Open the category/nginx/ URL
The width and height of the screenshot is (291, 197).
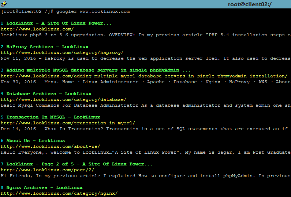point(59,193)
